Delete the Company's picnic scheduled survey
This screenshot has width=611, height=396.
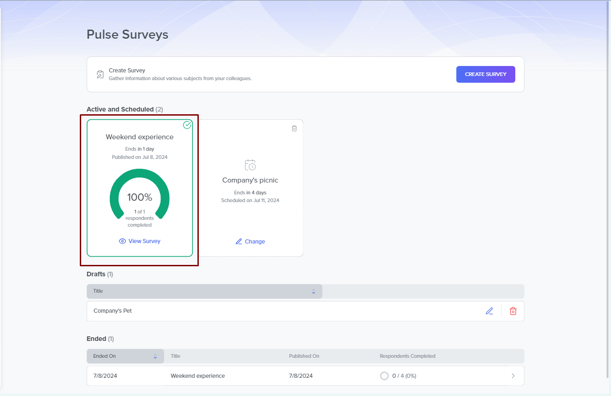(x=294, y=128)
